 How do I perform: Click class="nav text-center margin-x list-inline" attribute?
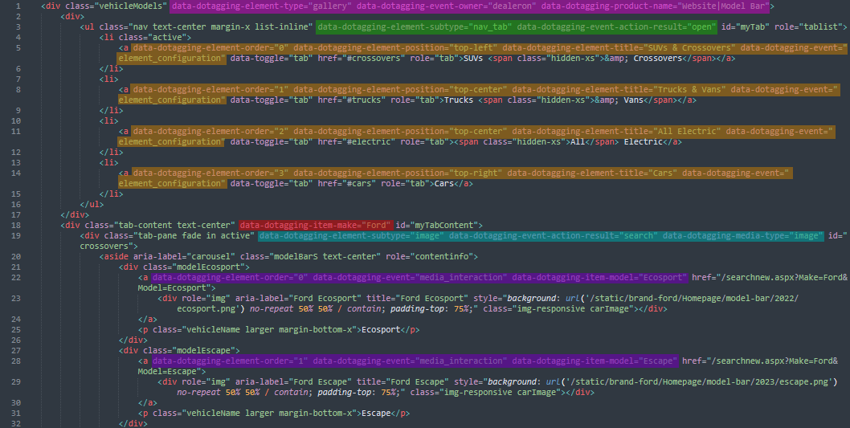(206, 27)
